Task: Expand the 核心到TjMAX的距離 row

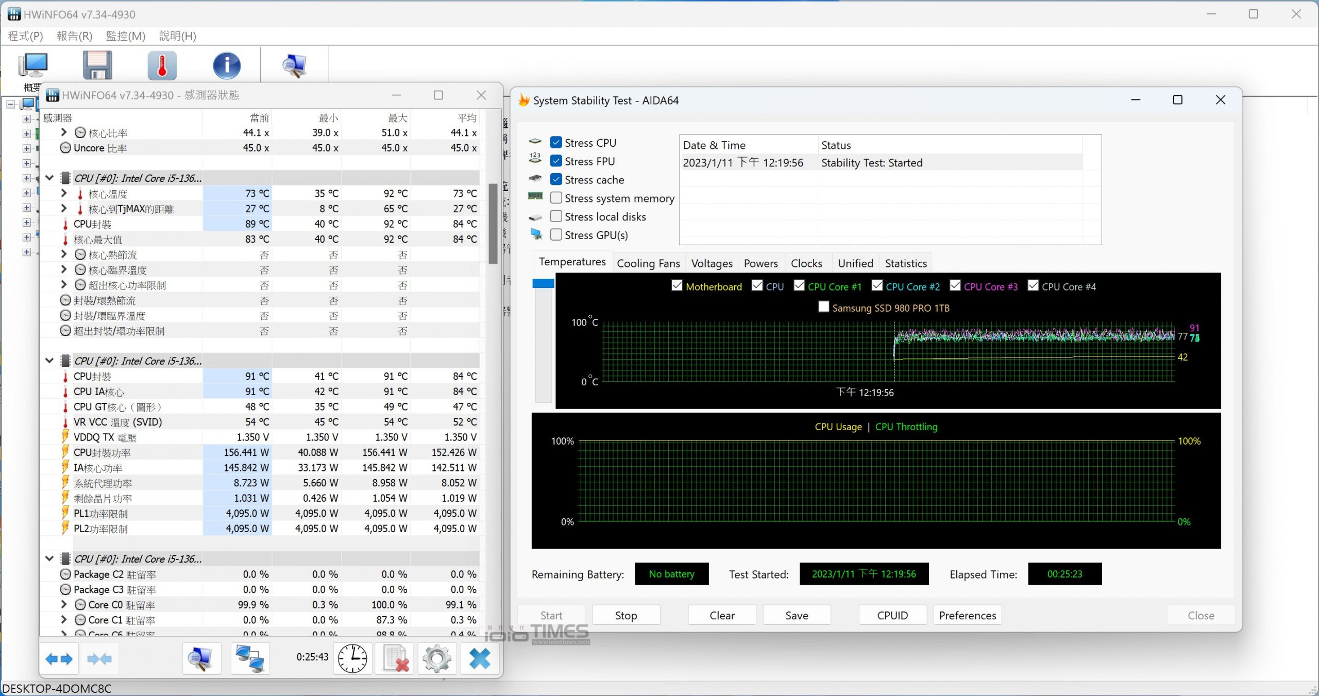Action: pyautogui.click(x=63, y=209)
